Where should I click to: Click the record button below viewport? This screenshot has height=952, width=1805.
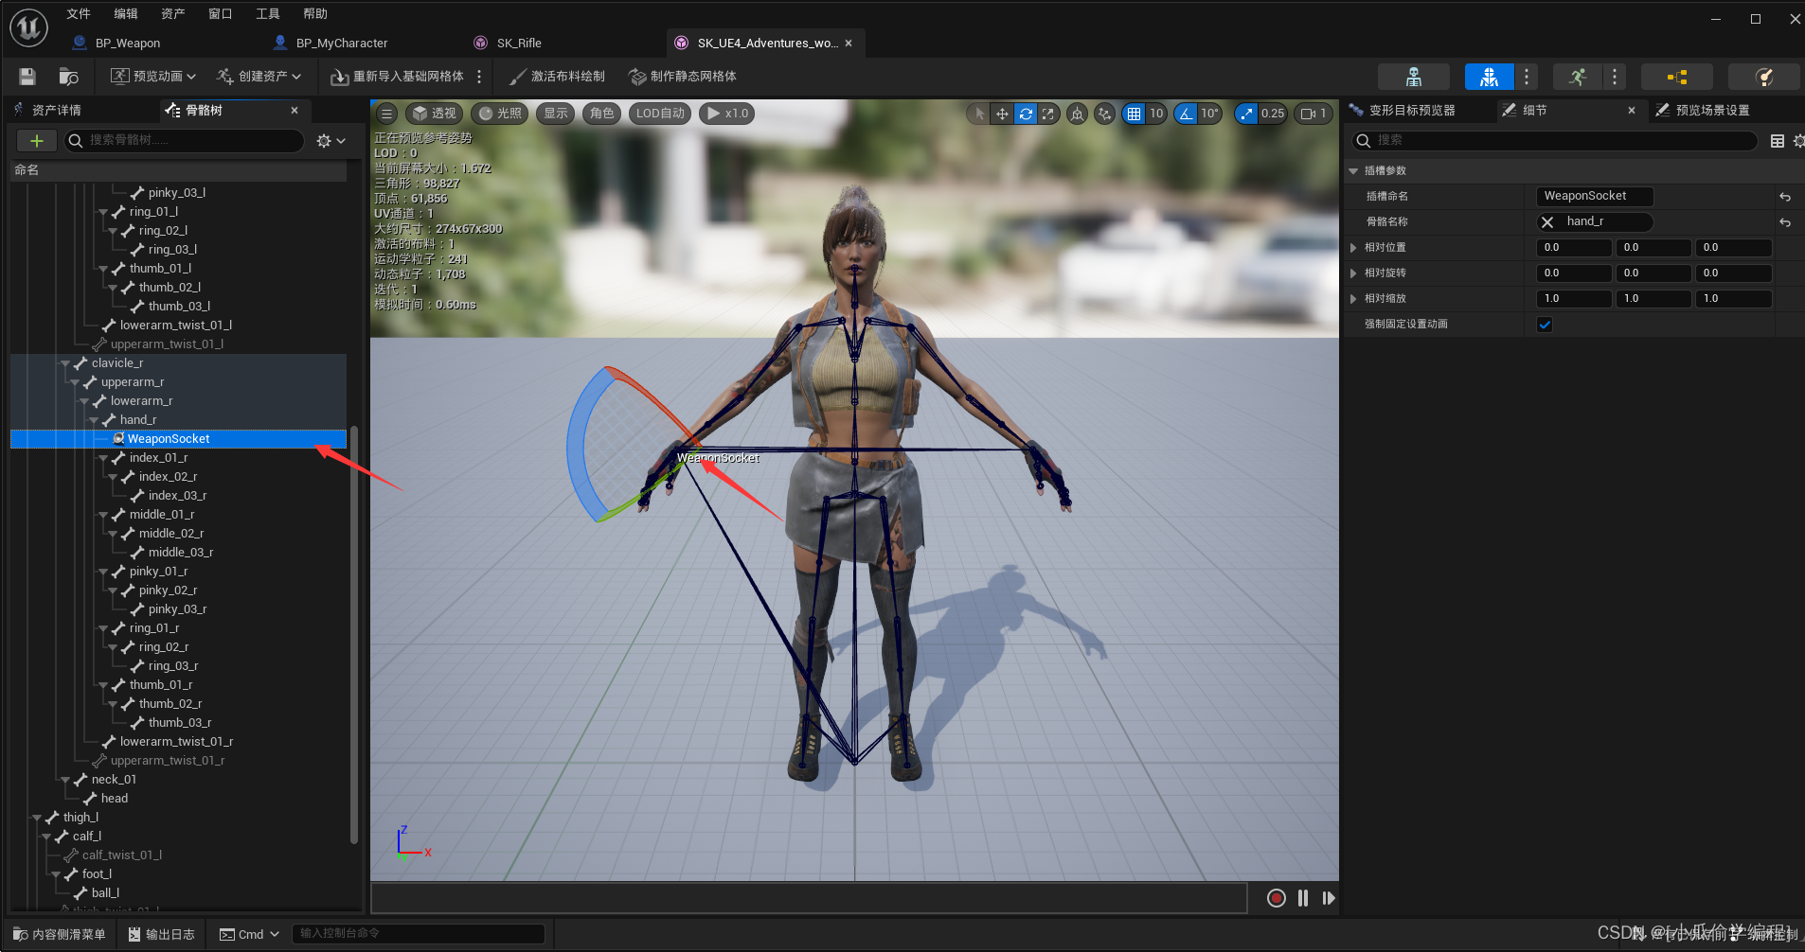tap(1277, 898)
